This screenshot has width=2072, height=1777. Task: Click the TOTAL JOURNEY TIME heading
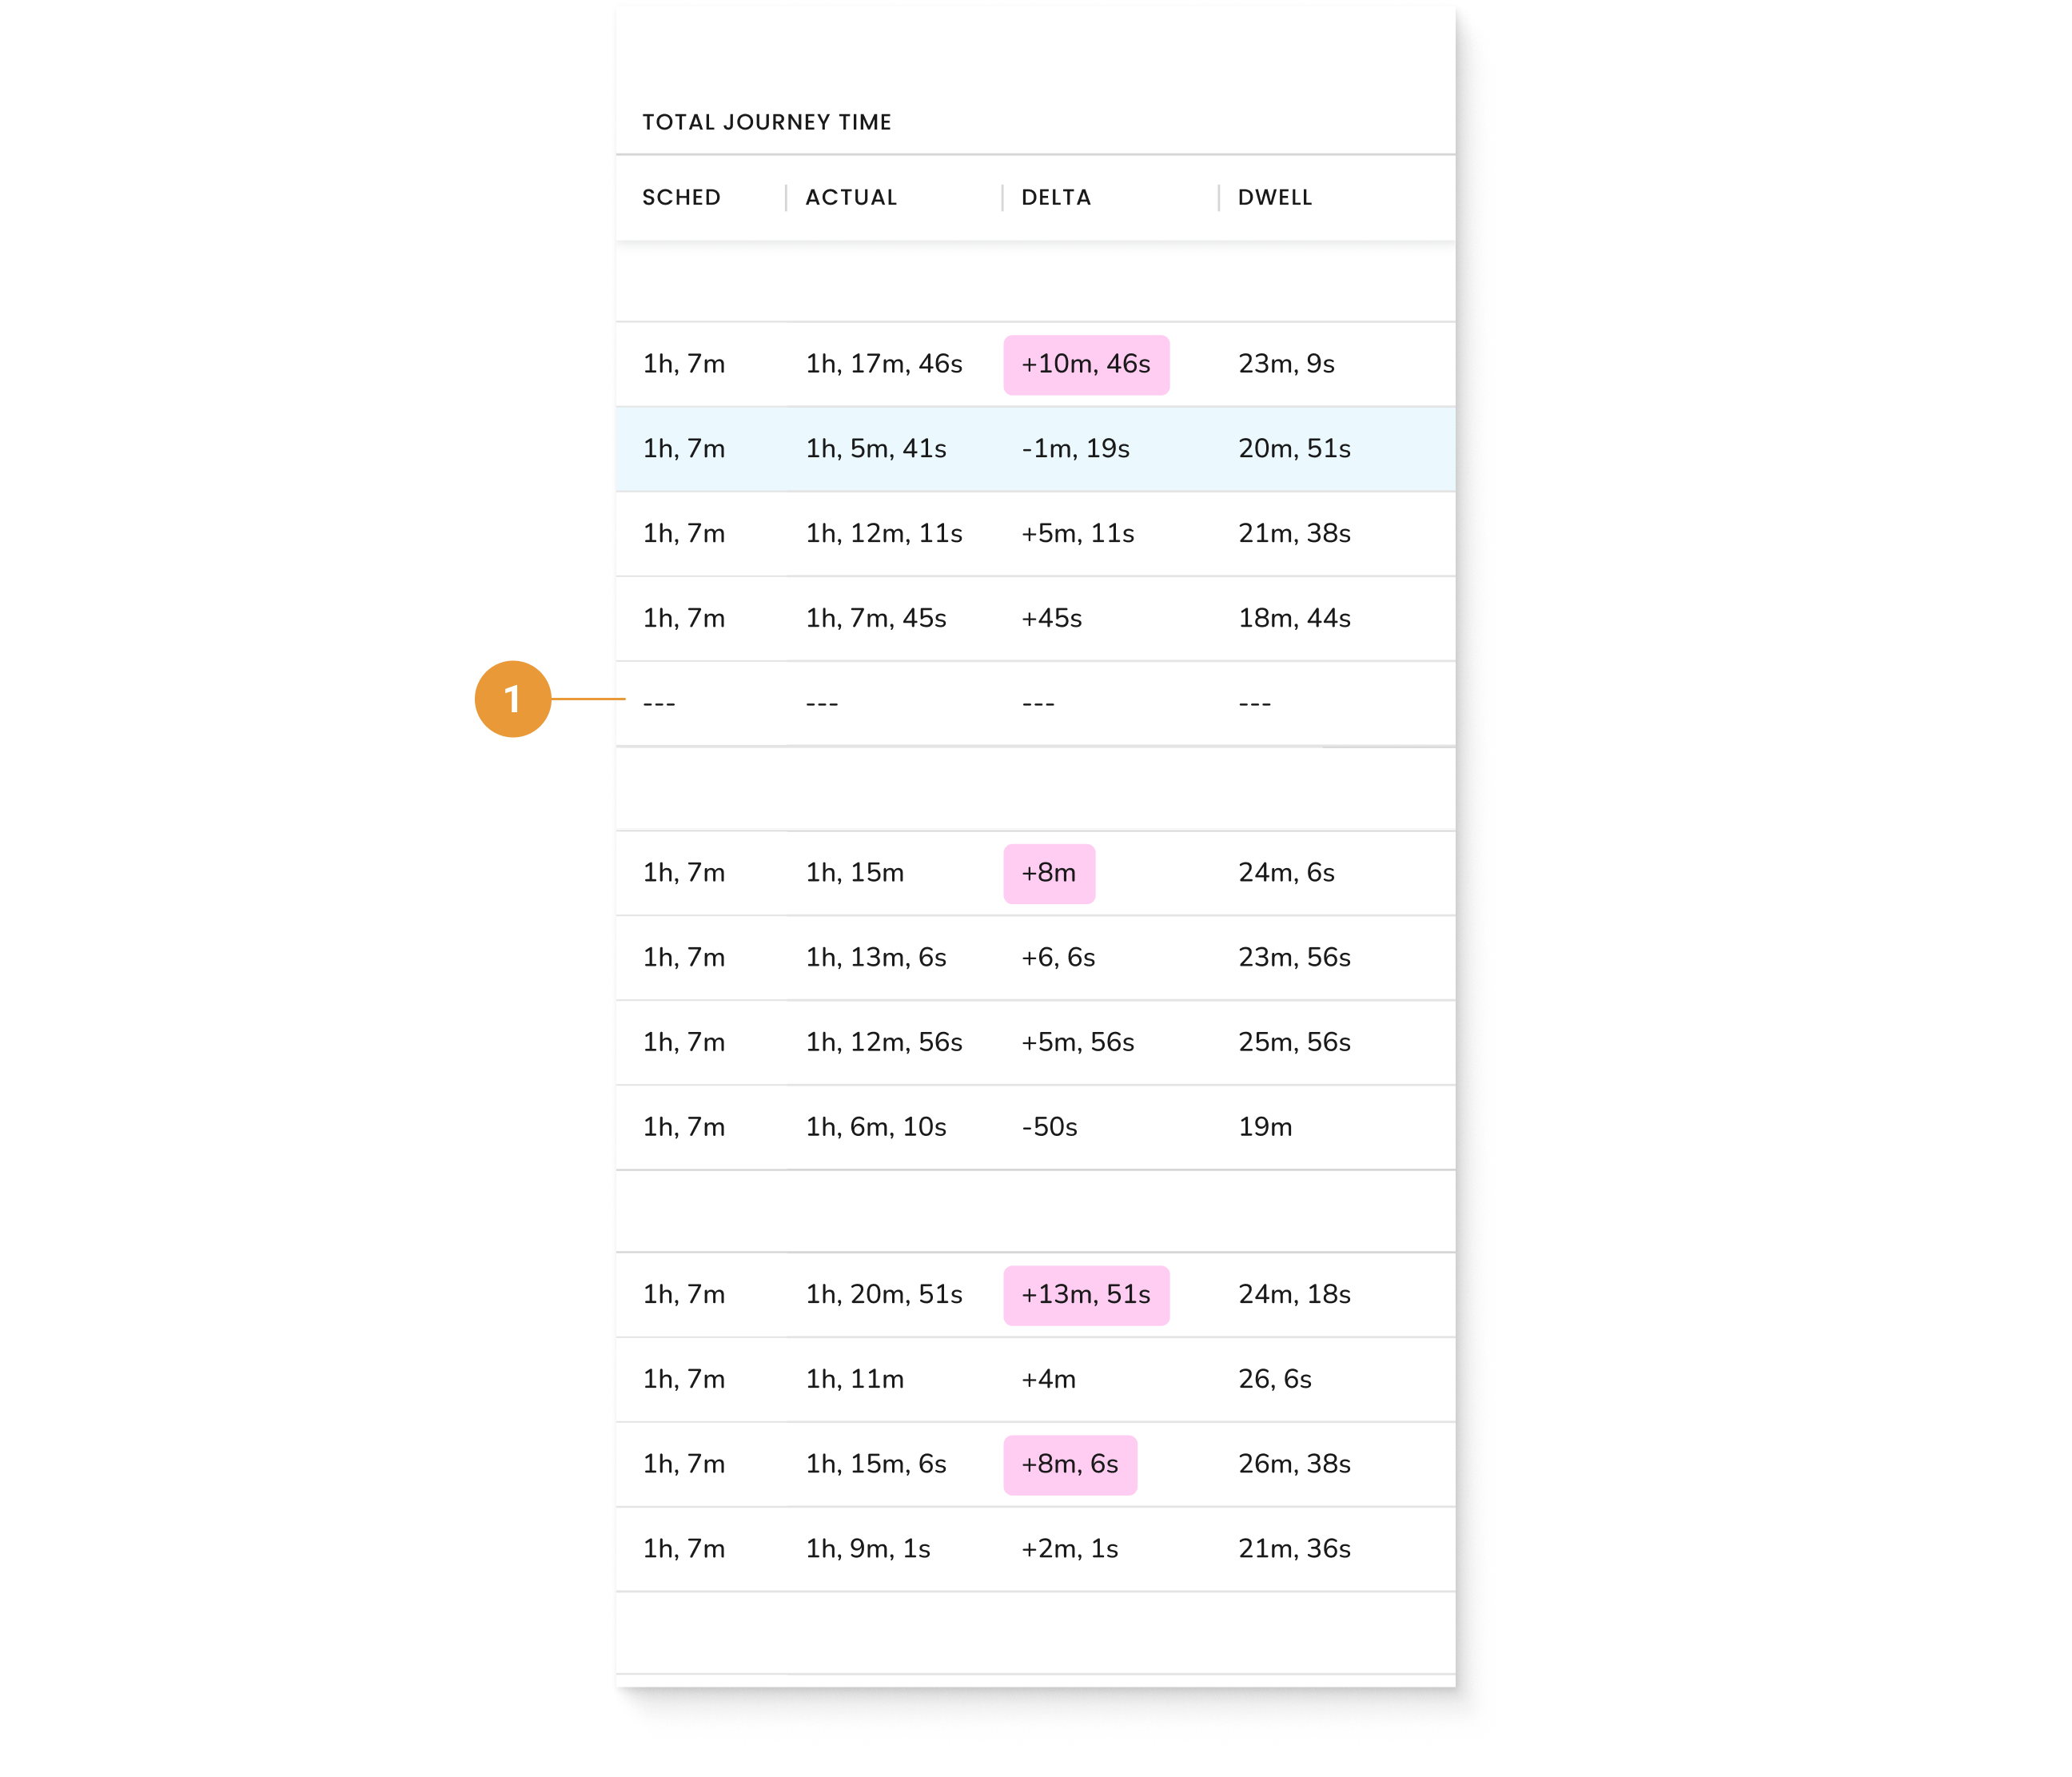pyautogui.click(x=766, y=122)
